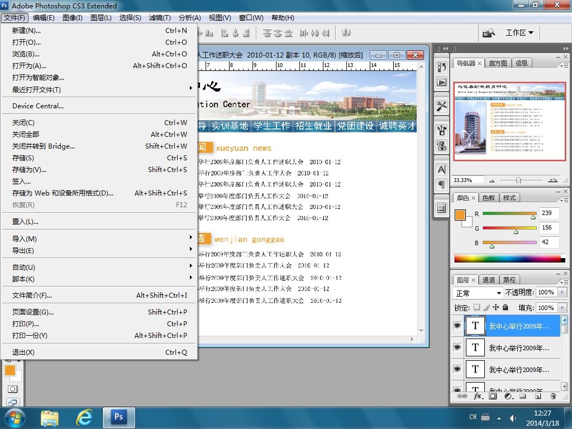Open the Character panel icon
The height and width of the screenshot is (429, 572).
(x=441, y=169)
